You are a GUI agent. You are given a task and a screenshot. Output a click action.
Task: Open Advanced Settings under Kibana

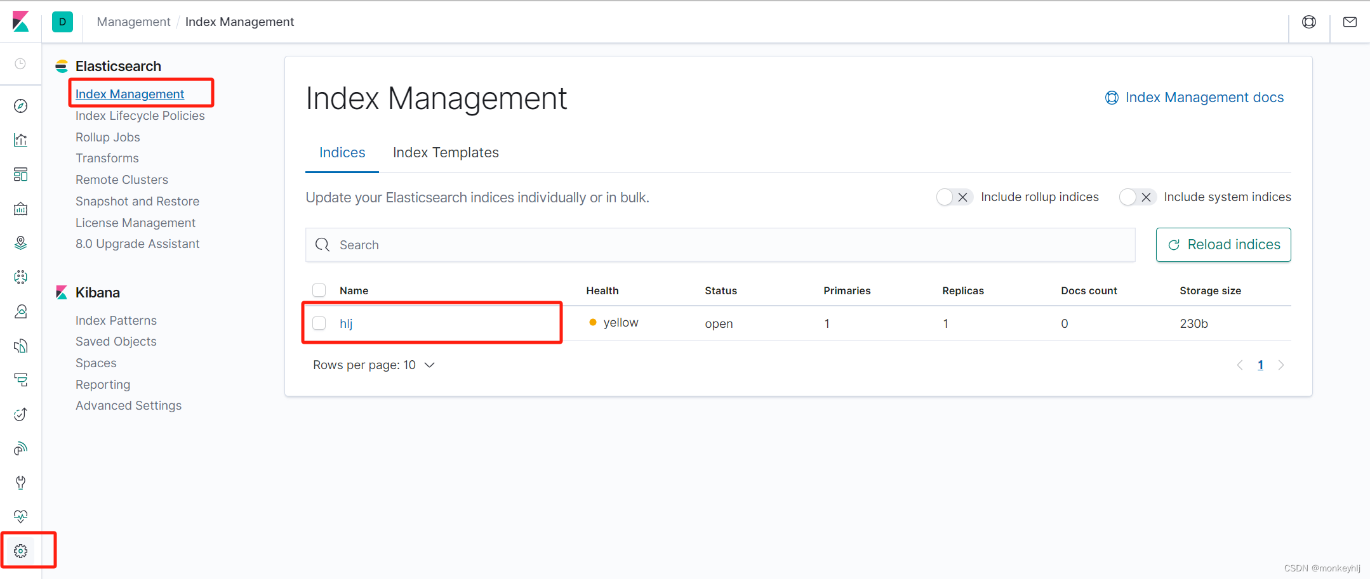(x=128, y=405)
